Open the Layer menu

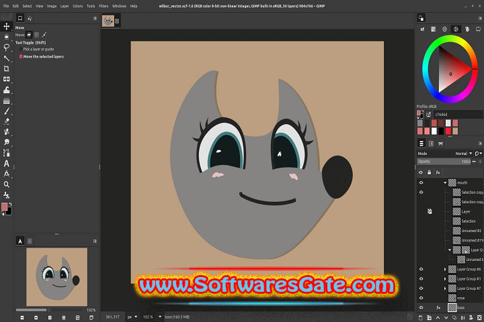tap(65, 6)
